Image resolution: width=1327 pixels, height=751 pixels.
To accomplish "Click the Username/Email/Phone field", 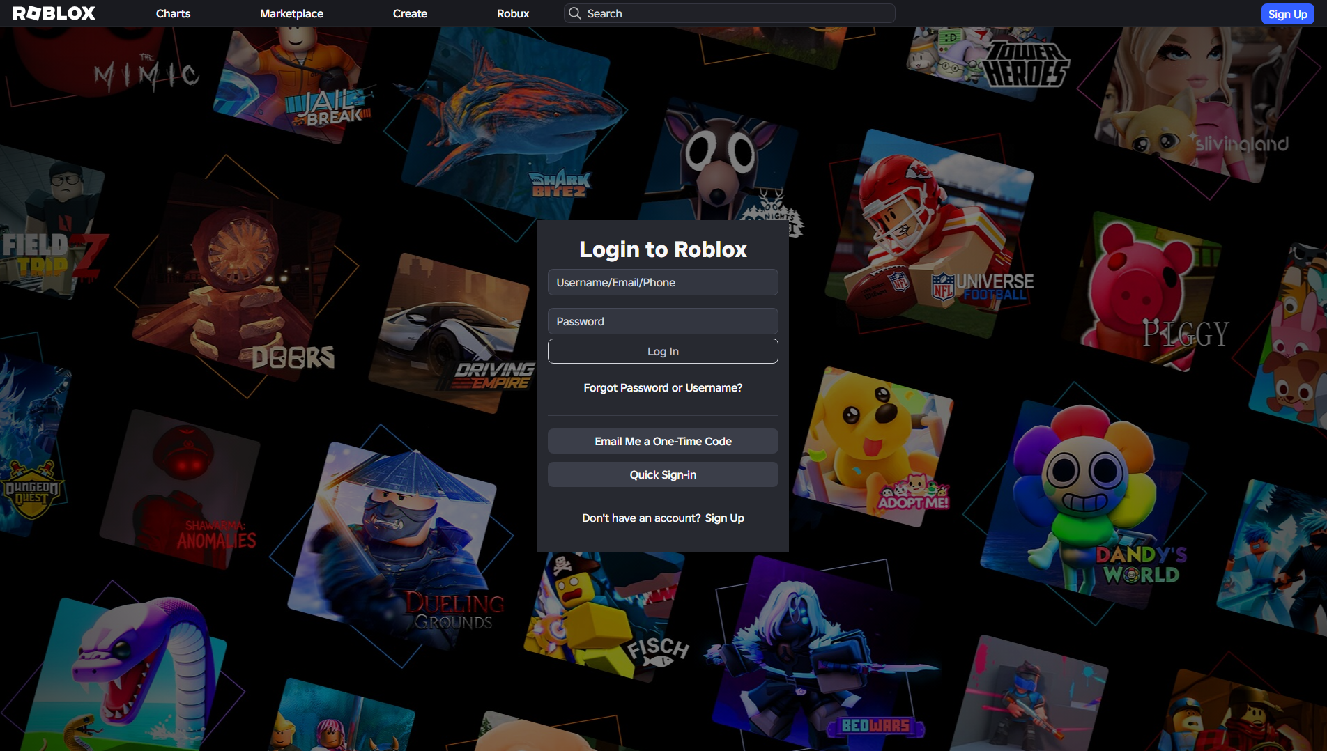I will tap(663, 282).
